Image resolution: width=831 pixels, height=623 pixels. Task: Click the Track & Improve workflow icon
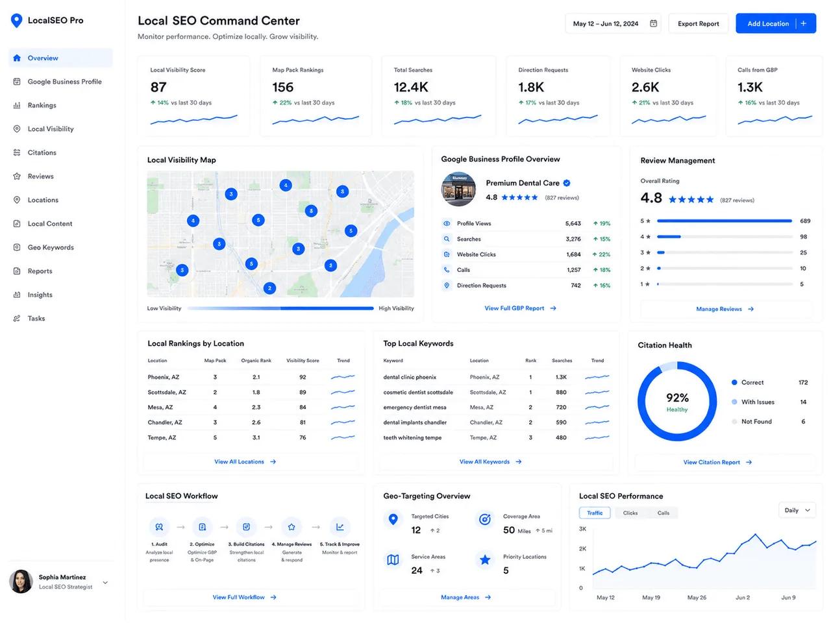pyautogui.click(x=340, y=527)
